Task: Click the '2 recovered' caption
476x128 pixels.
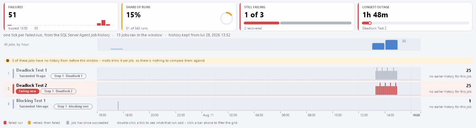Action: (253, 28)
